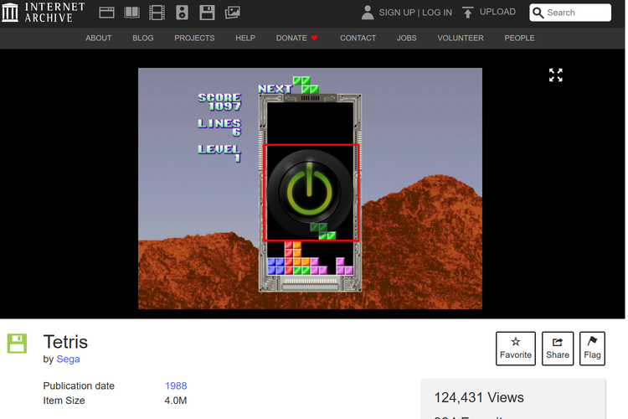Open the Internet Archive home logo

[44, 12]
